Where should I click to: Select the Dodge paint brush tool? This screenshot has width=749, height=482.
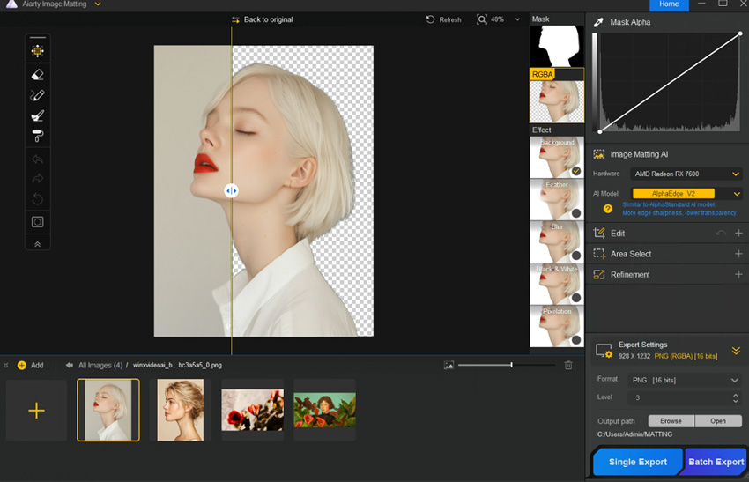point(37,115)
